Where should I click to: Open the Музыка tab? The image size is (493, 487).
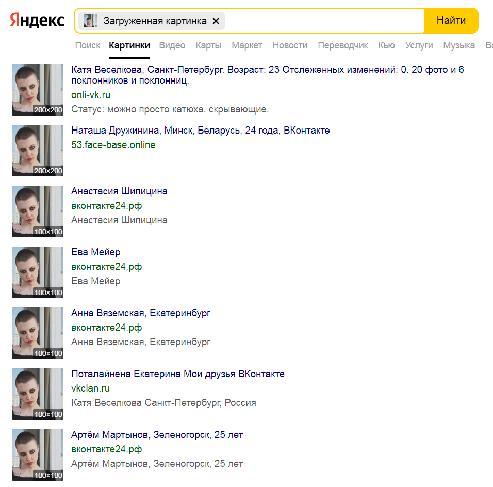(459, 45)
